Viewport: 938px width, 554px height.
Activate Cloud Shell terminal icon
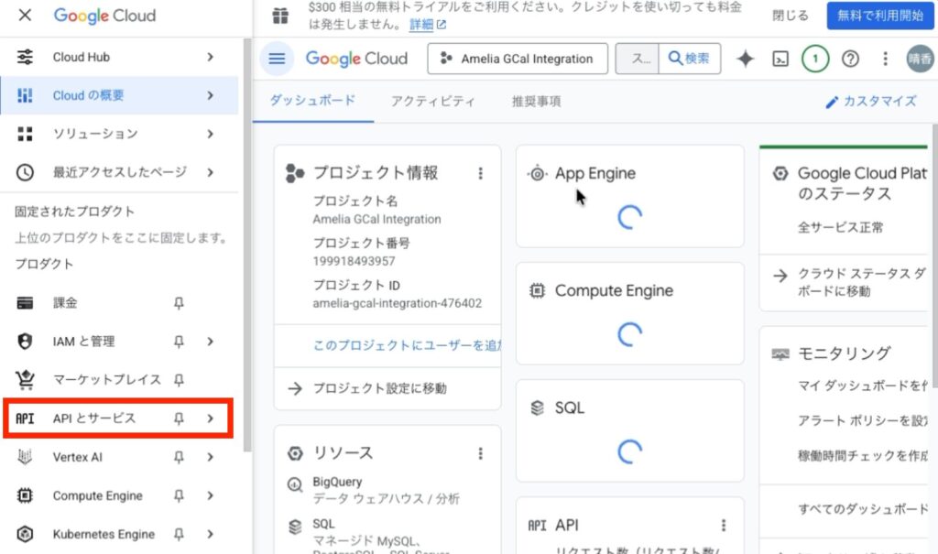click(x=780, y=59)
